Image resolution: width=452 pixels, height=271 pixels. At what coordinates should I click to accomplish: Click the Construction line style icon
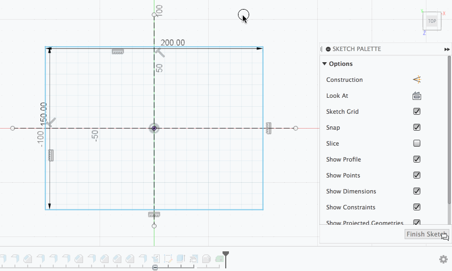(417, 80)
